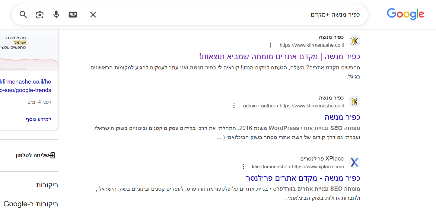Click URL https://www.kfirmenashe.co.il of first result

click(312, 45)
